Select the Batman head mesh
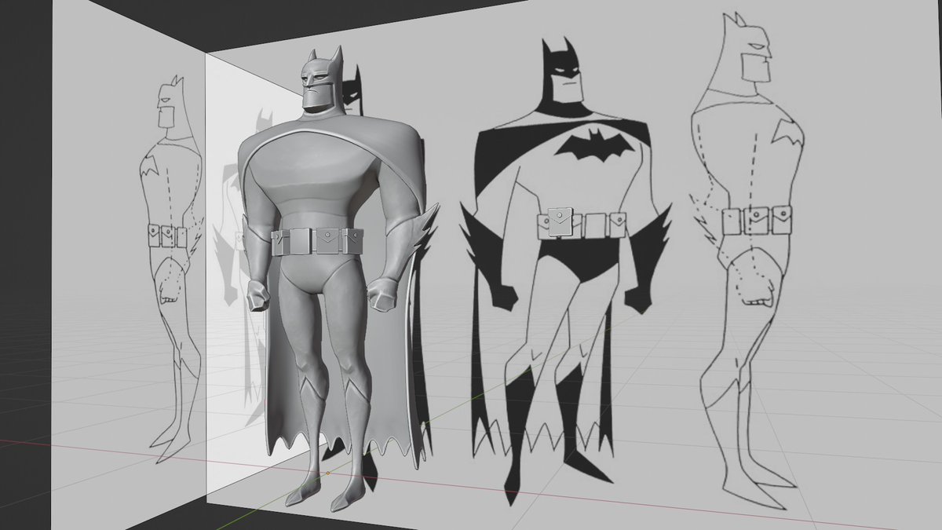 point(322,79)
